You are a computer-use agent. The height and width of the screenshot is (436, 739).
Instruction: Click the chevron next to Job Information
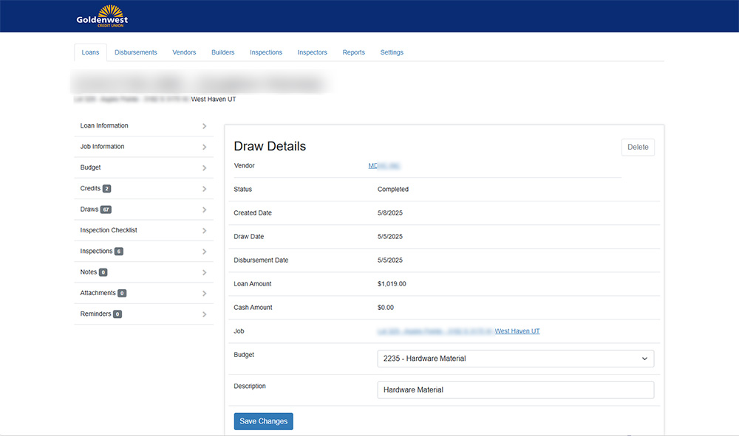204,147
